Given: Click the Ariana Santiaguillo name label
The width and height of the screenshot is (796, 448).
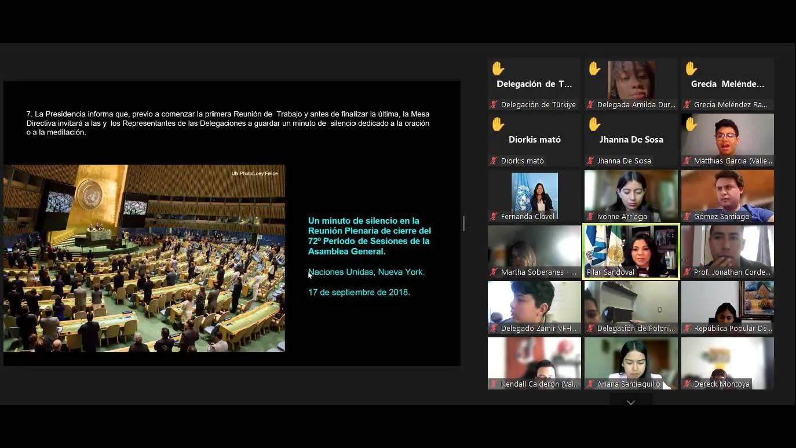Looking at the screenshot, I should pos(629,384).
